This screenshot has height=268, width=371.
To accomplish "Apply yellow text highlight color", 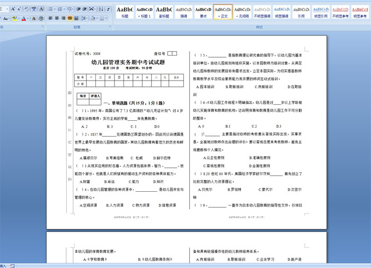I will click(14, 18).
